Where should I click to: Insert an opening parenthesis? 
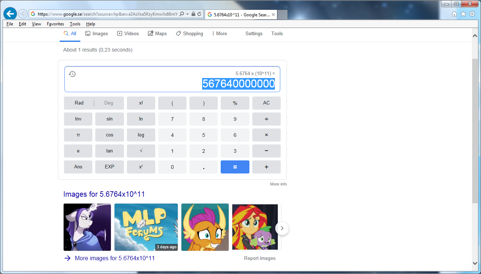172,103
